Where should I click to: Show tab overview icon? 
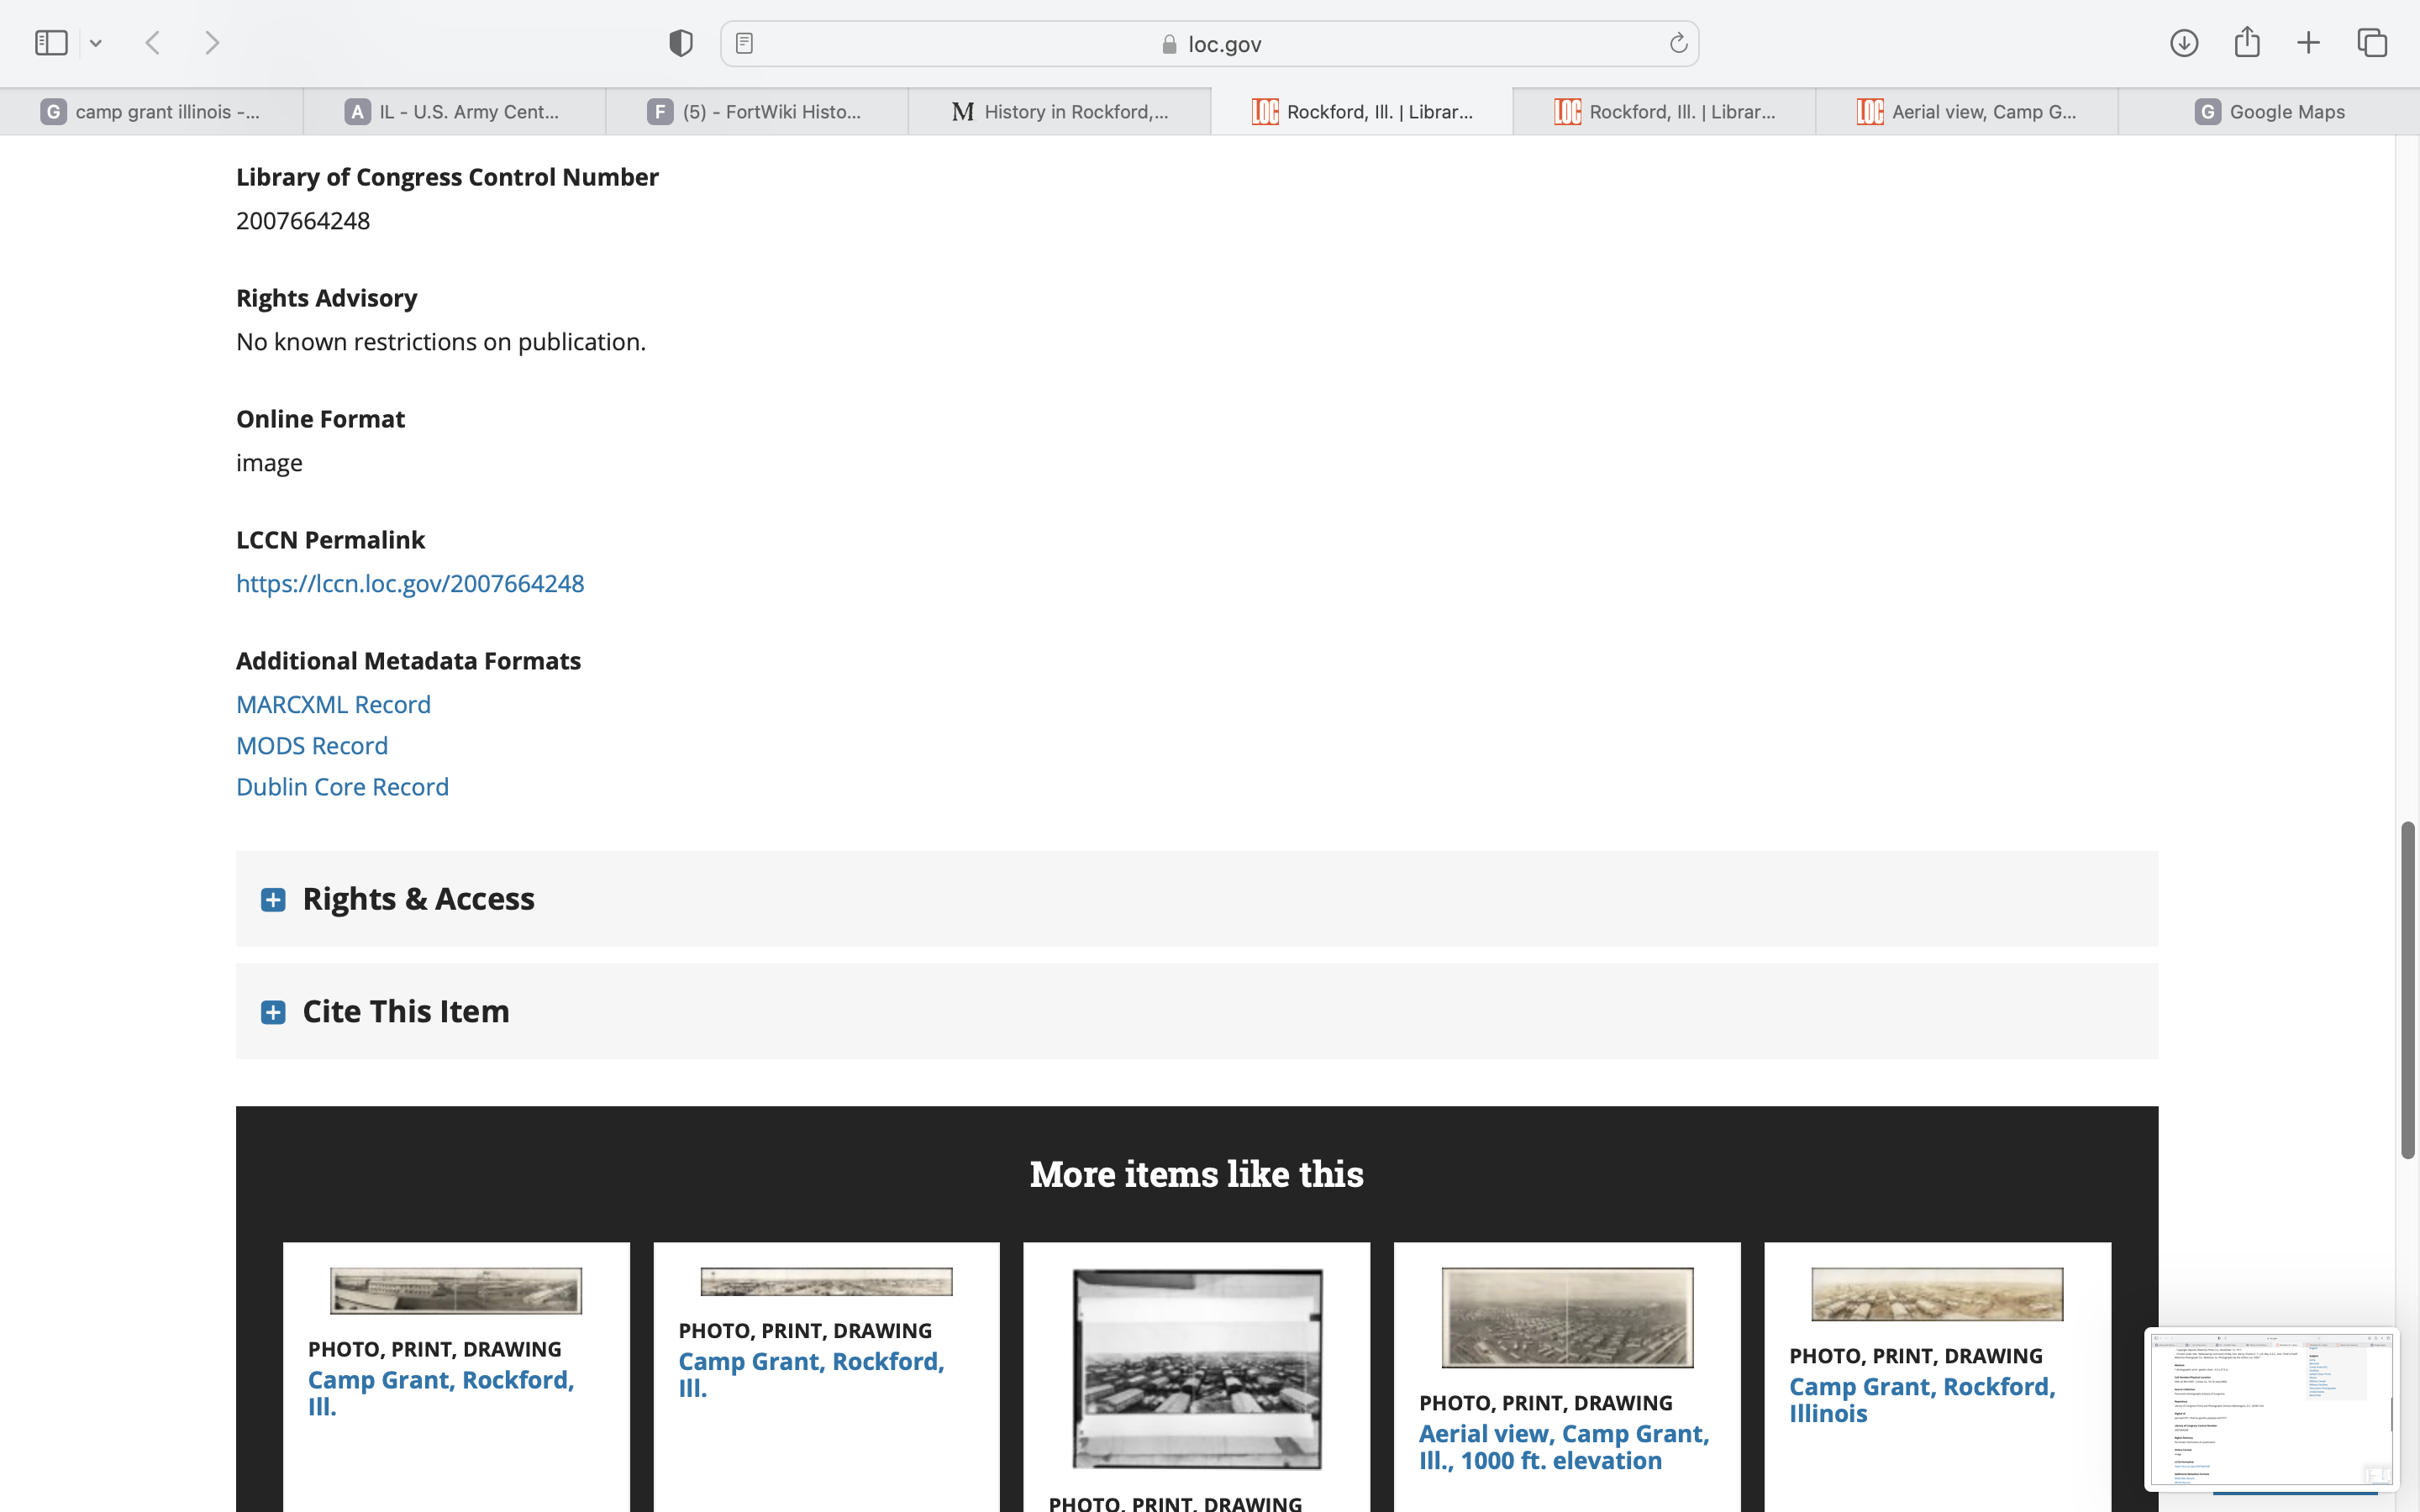point(2372,43)
